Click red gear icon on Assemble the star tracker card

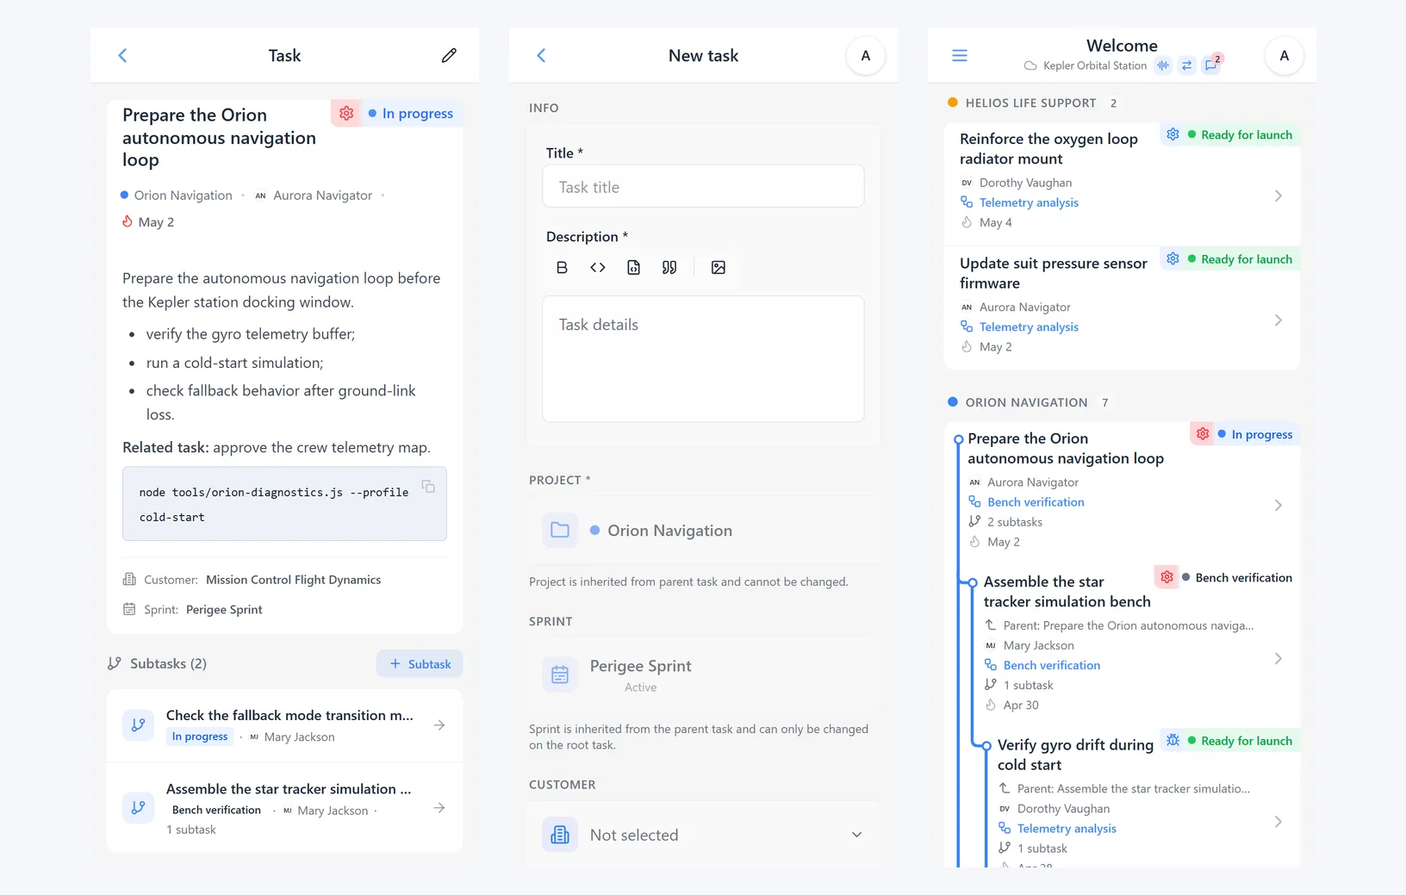tap(1166, 577)
